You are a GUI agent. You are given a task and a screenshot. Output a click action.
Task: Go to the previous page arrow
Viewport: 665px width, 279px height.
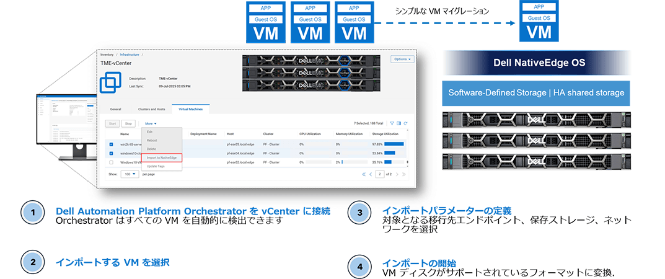(371, 174)
